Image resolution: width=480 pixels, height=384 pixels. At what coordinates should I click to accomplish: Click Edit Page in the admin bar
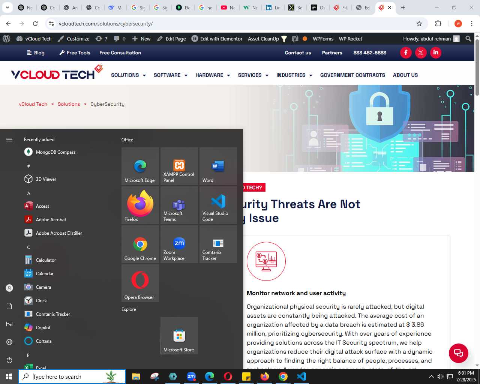coord(171,39)
